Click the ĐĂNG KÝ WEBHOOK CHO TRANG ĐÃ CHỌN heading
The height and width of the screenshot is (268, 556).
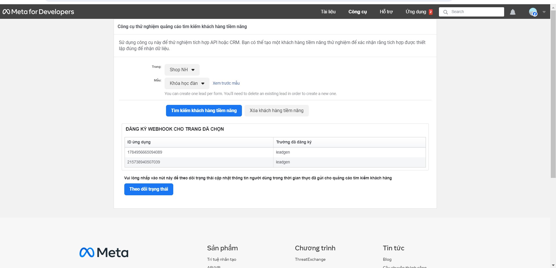(175, 129)
